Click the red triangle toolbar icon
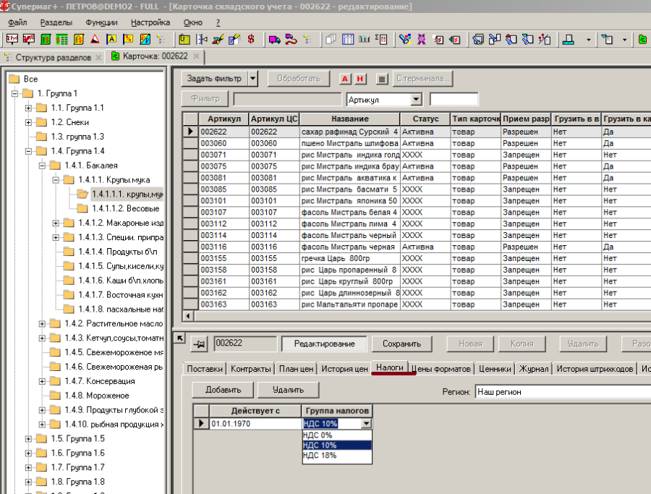651x494 pixels. [x=95, y=40]
